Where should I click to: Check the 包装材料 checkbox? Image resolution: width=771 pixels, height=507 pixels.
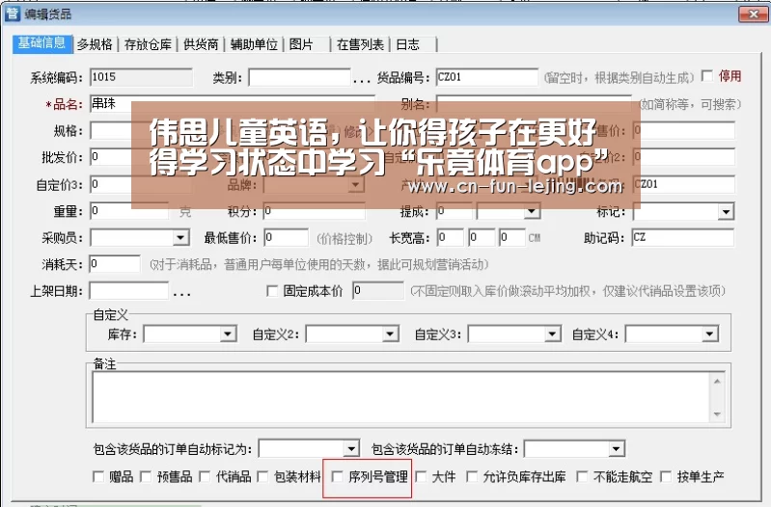point(263,476)
